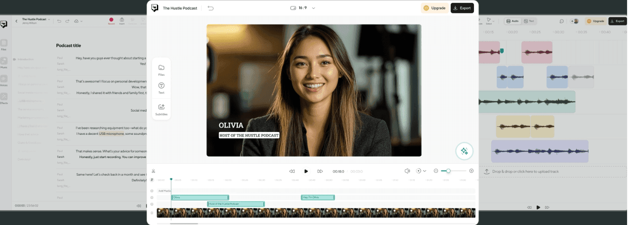Select the long green waveform clip in right window
Screen dimensions: 628x225
tap(527, 101)
